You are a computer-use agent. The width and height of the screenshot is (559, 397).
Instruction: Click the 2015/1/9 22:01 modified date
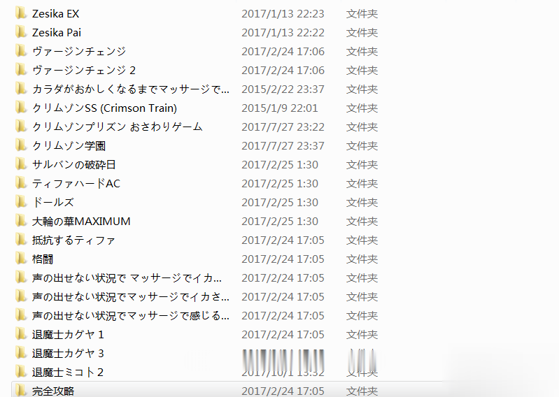pyautogui.click(x=280, y=108)
